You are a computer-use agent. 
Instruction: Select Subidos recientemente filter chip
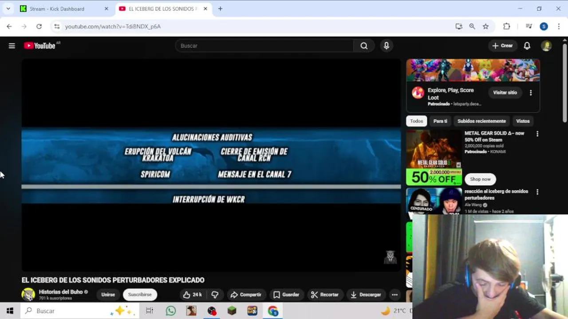[481, 121]
